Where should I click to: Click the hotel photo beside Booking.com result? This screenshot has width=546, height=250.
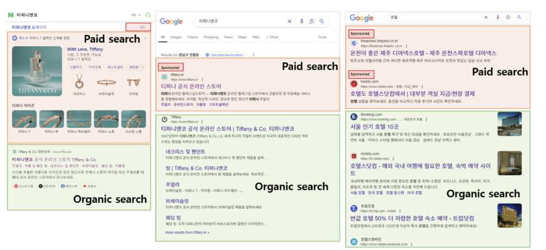pyautogui.click(x=509, y=124)
